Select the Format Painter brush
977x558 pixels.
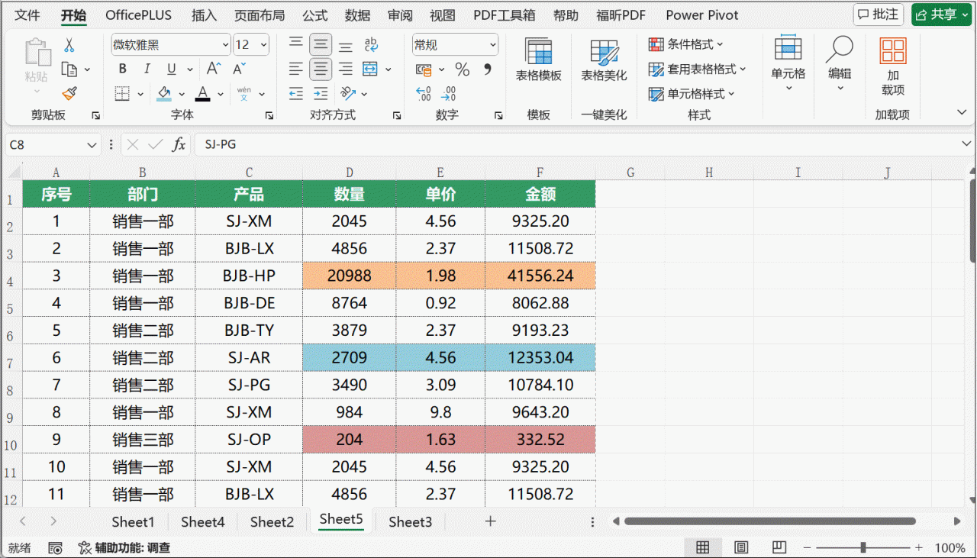69,94
